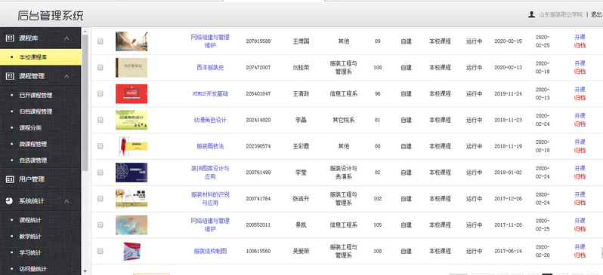This screenshot has height=275, width=603.
Task: Click the 课程库 grid icon in sidebar
Action: [10, 38]
